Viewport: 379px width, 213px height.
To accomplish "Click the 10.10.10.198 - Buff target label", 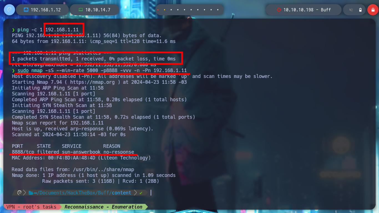I will [x=307, y=10].
